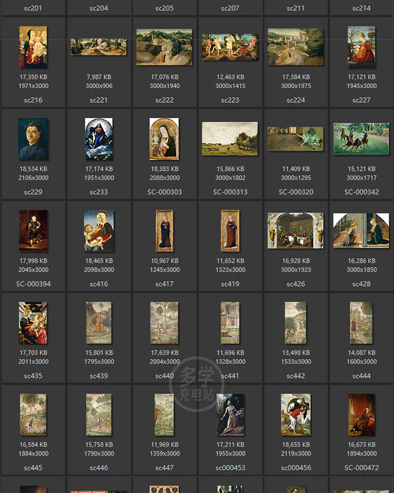Click the filename label SC-000394
Viewport: 394px width, 493px height.
tap(33, 284)
